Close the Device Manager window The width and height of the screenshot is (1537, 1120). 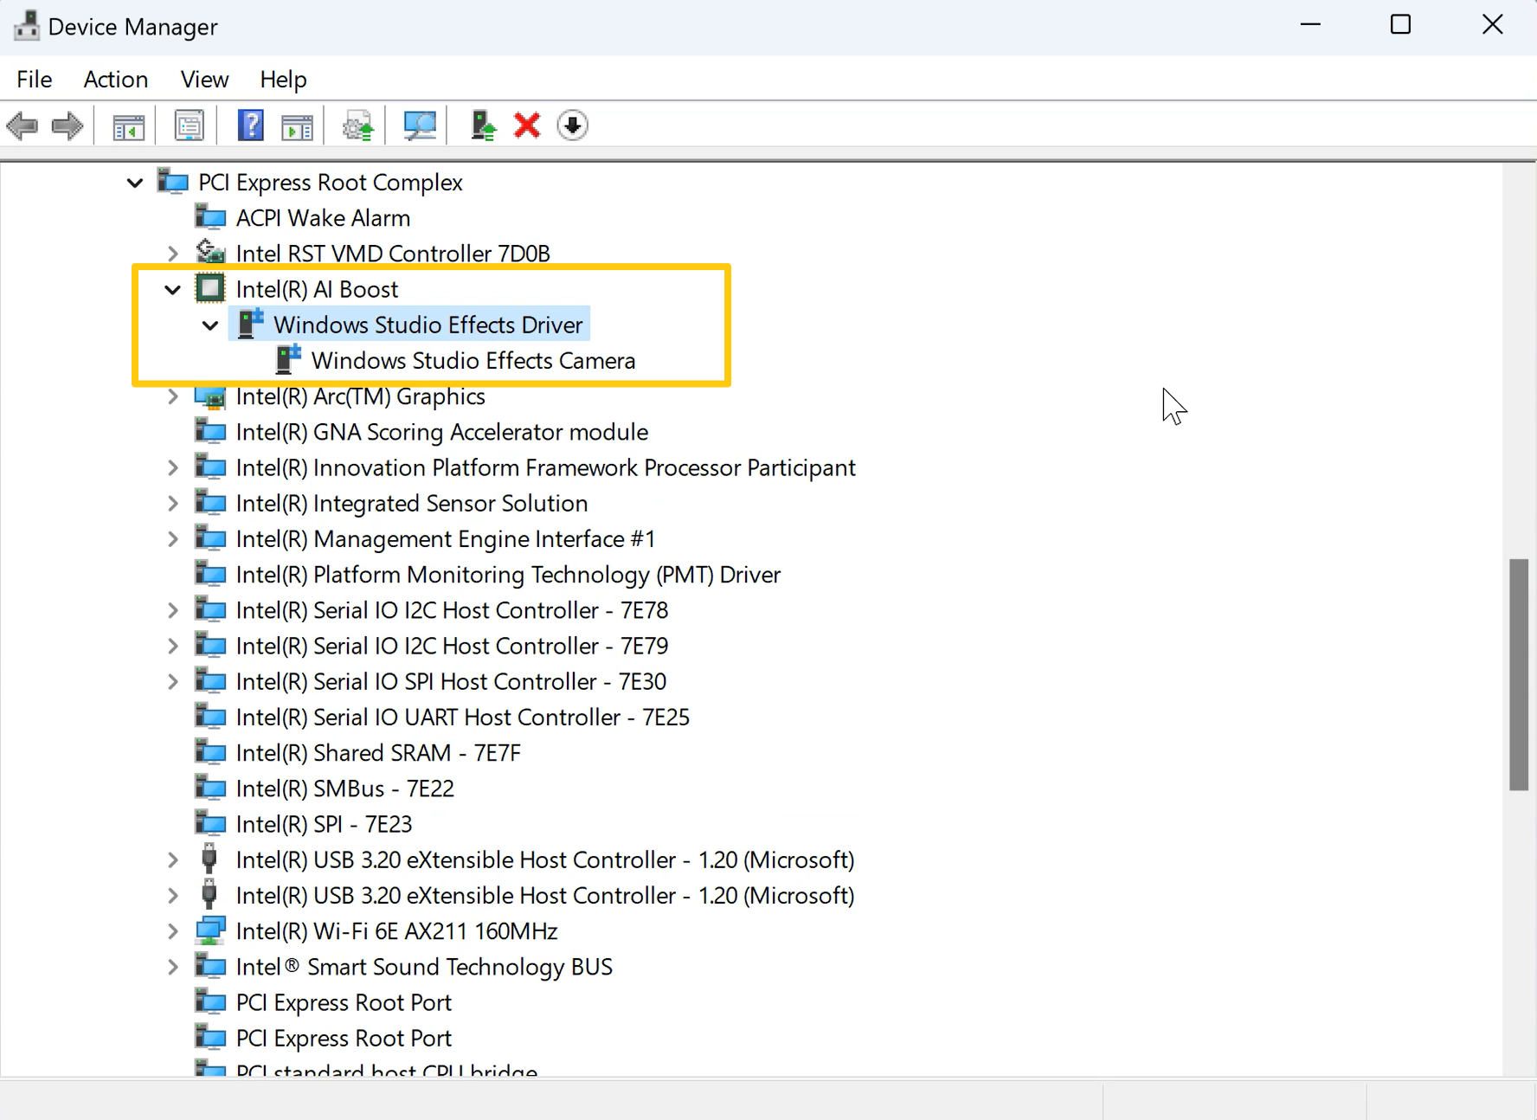(x=1492, y=25)
